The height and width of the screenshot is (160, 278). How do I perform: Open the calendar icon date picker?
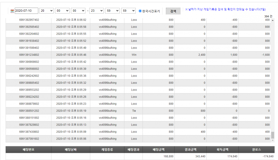pos(12,11)
